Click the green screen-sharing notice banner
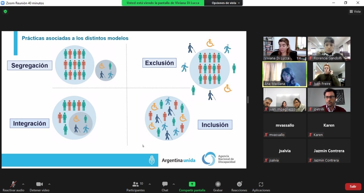Screen dimensions: 364x193 [x=163, y=3]
